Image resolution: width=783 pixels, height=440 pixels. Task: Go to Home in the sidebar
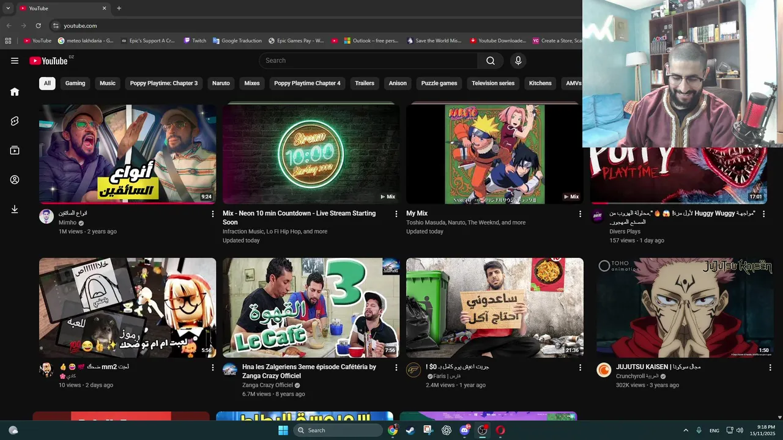pos(15,92)
